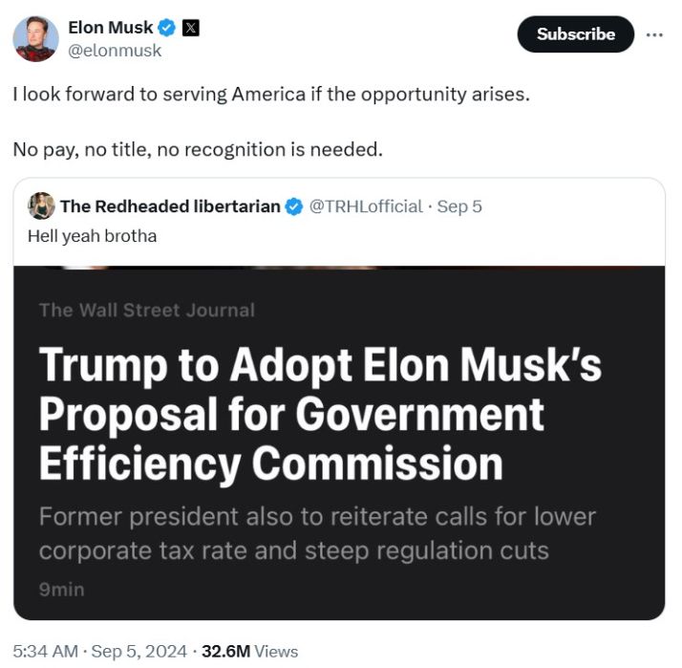Open The Redheaded libertarian avatar

pos(41,205)
